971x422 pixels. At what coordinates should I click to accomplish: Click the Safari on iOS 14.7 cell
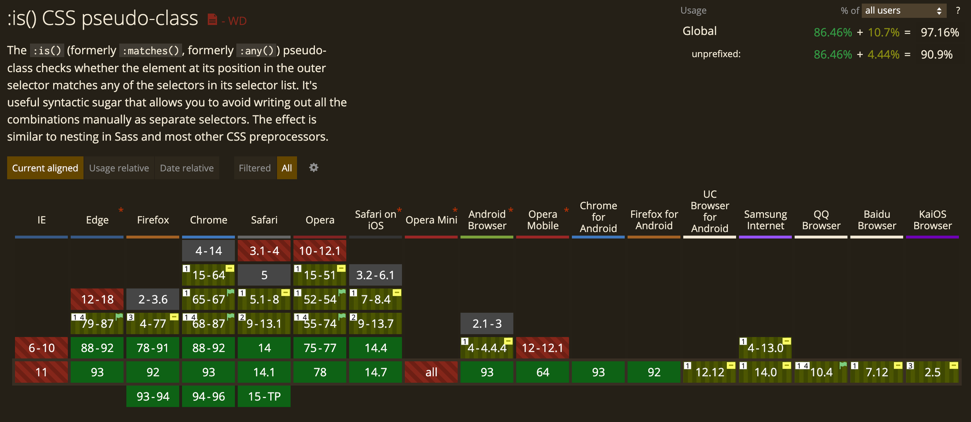(x=376, y=372)
